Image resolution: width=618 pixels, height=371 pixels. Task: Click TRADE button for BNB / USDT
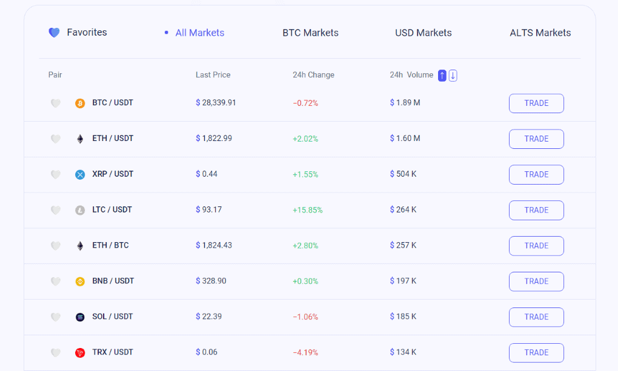[536, 281]
